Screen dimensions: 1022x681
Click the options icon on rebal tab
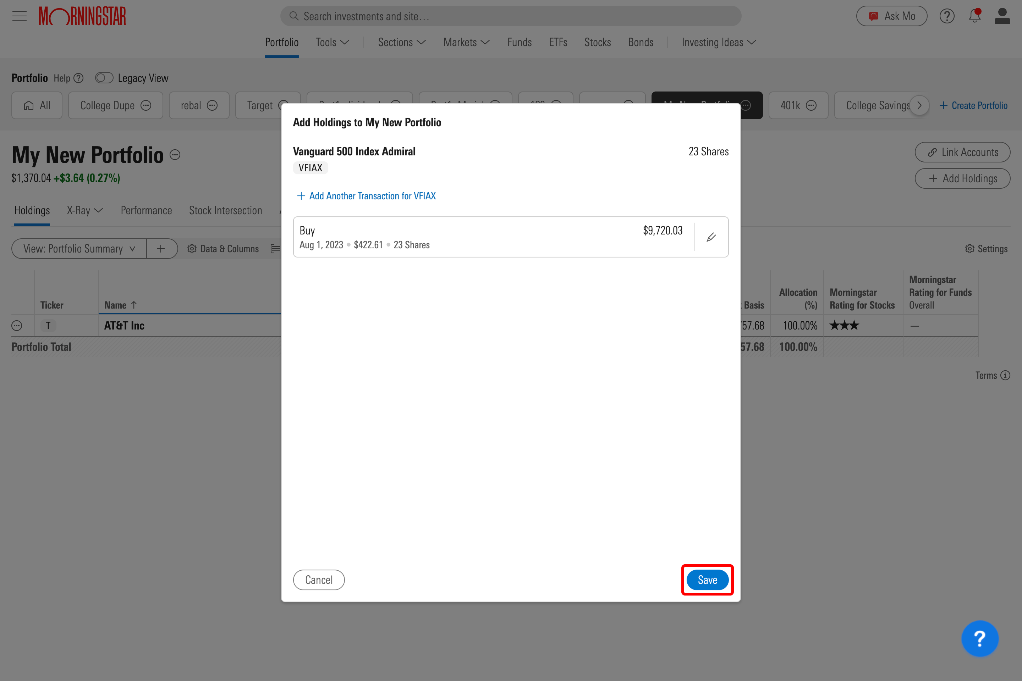(212, 106)
